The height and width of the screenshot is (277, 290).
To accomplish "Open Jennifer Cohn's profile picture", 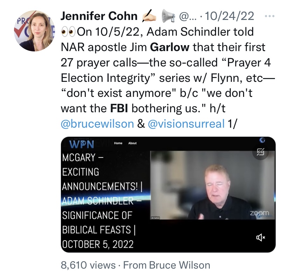I will pos(35,31).
